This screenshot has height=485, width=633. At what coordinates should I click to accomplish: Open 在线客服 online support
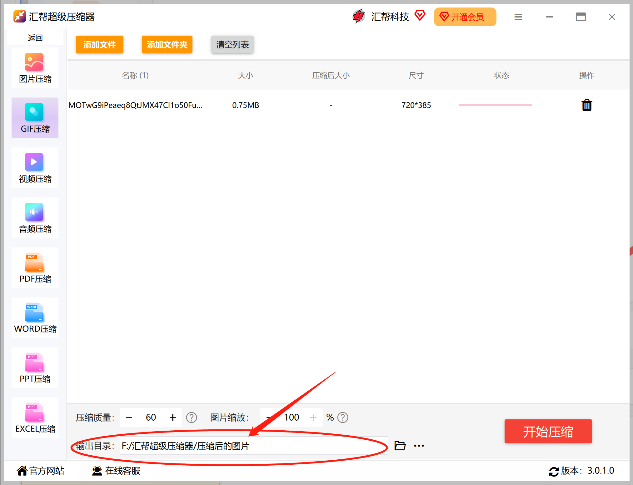(x=116, y=471)
